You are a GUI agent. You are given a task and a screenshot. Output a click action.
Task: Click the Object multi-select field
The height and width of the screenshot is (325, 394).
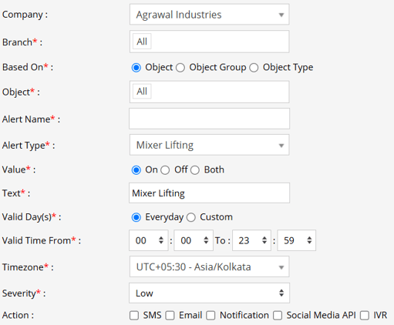[209, 92]
